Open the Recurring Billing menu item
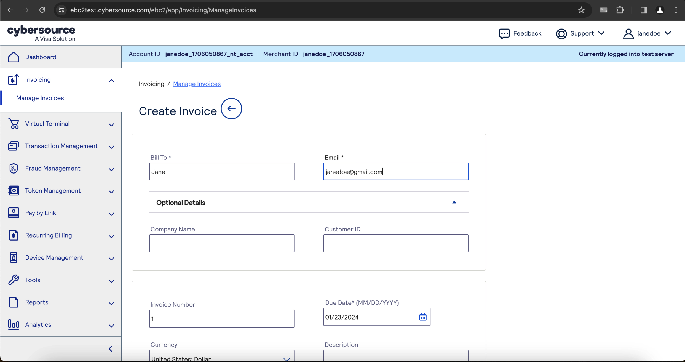Image resolution: width=685 pixels, height=362 pixels. point(49,235)
